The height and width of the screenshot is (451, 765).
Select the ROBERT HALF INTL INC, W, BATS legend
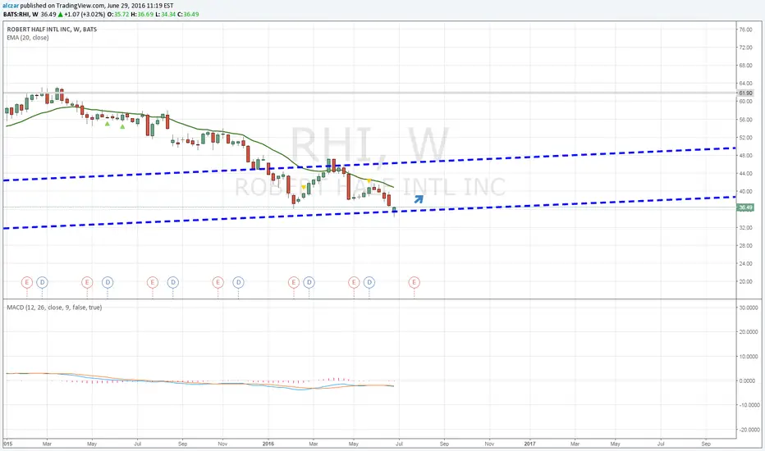[x=52, y=30]
